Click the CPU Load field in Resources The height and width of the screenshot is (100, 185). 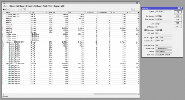pyautogui.click(x=163, y=33)
